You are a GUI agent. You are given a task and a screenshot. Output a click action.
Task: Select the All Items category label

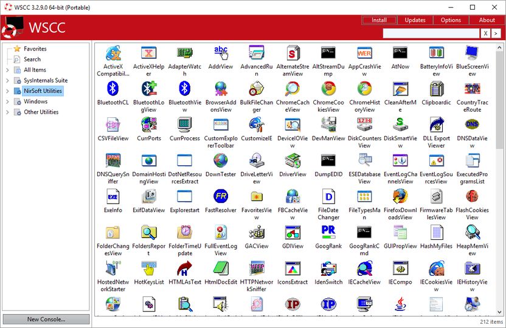35,70
